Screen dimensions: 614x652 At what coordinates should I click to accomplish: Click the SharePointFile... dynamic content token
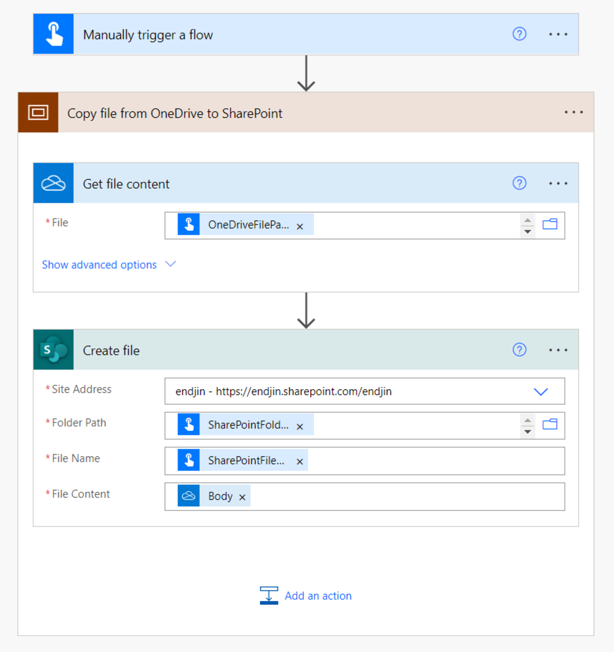coord(243,460)
